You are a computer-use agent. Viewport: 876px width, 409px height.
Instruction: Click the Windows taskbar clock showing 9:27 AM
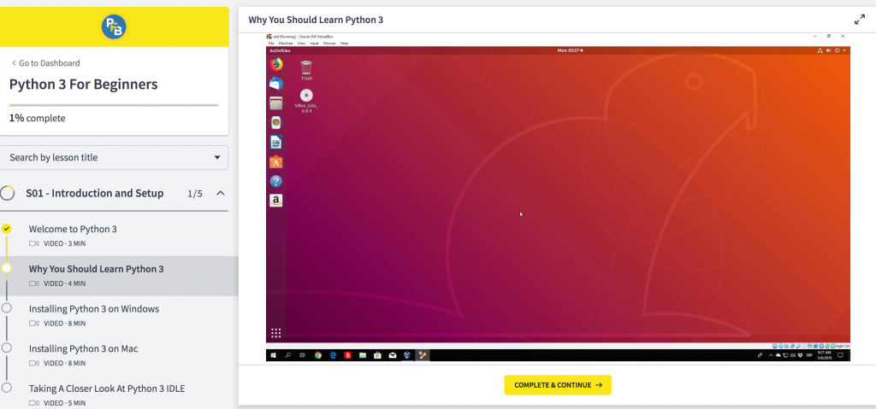coord(826,355)
